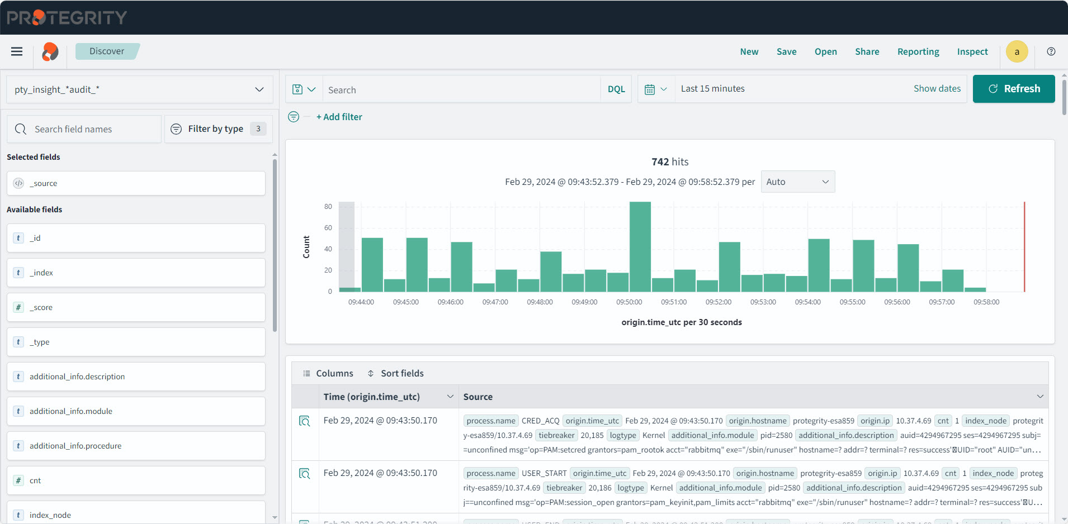Open the Reporting menu
This screenshot has height=524, width=1068.
click(x=918, y=52)
